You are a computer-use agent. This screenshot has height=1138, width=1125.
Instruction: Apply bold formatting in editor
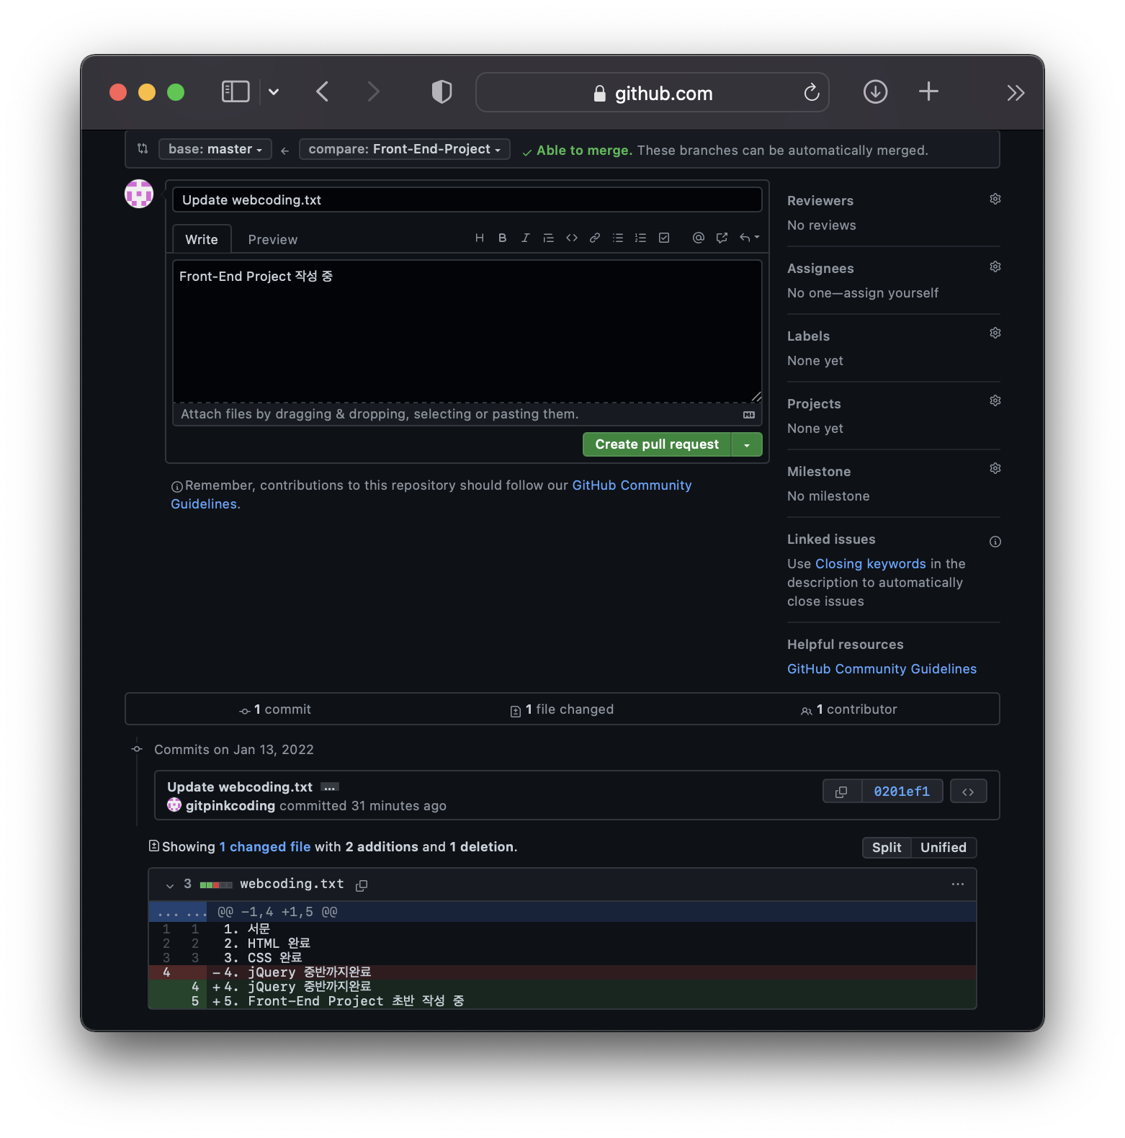[x=503, y=238]
